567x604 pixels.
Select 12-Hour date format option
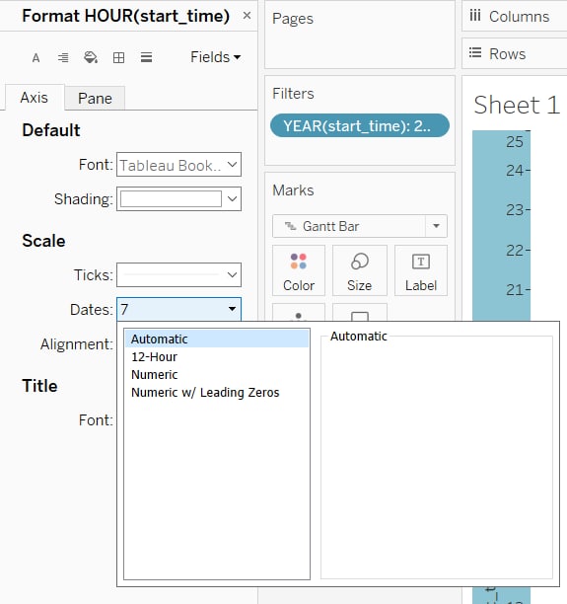tap(217, 356)
